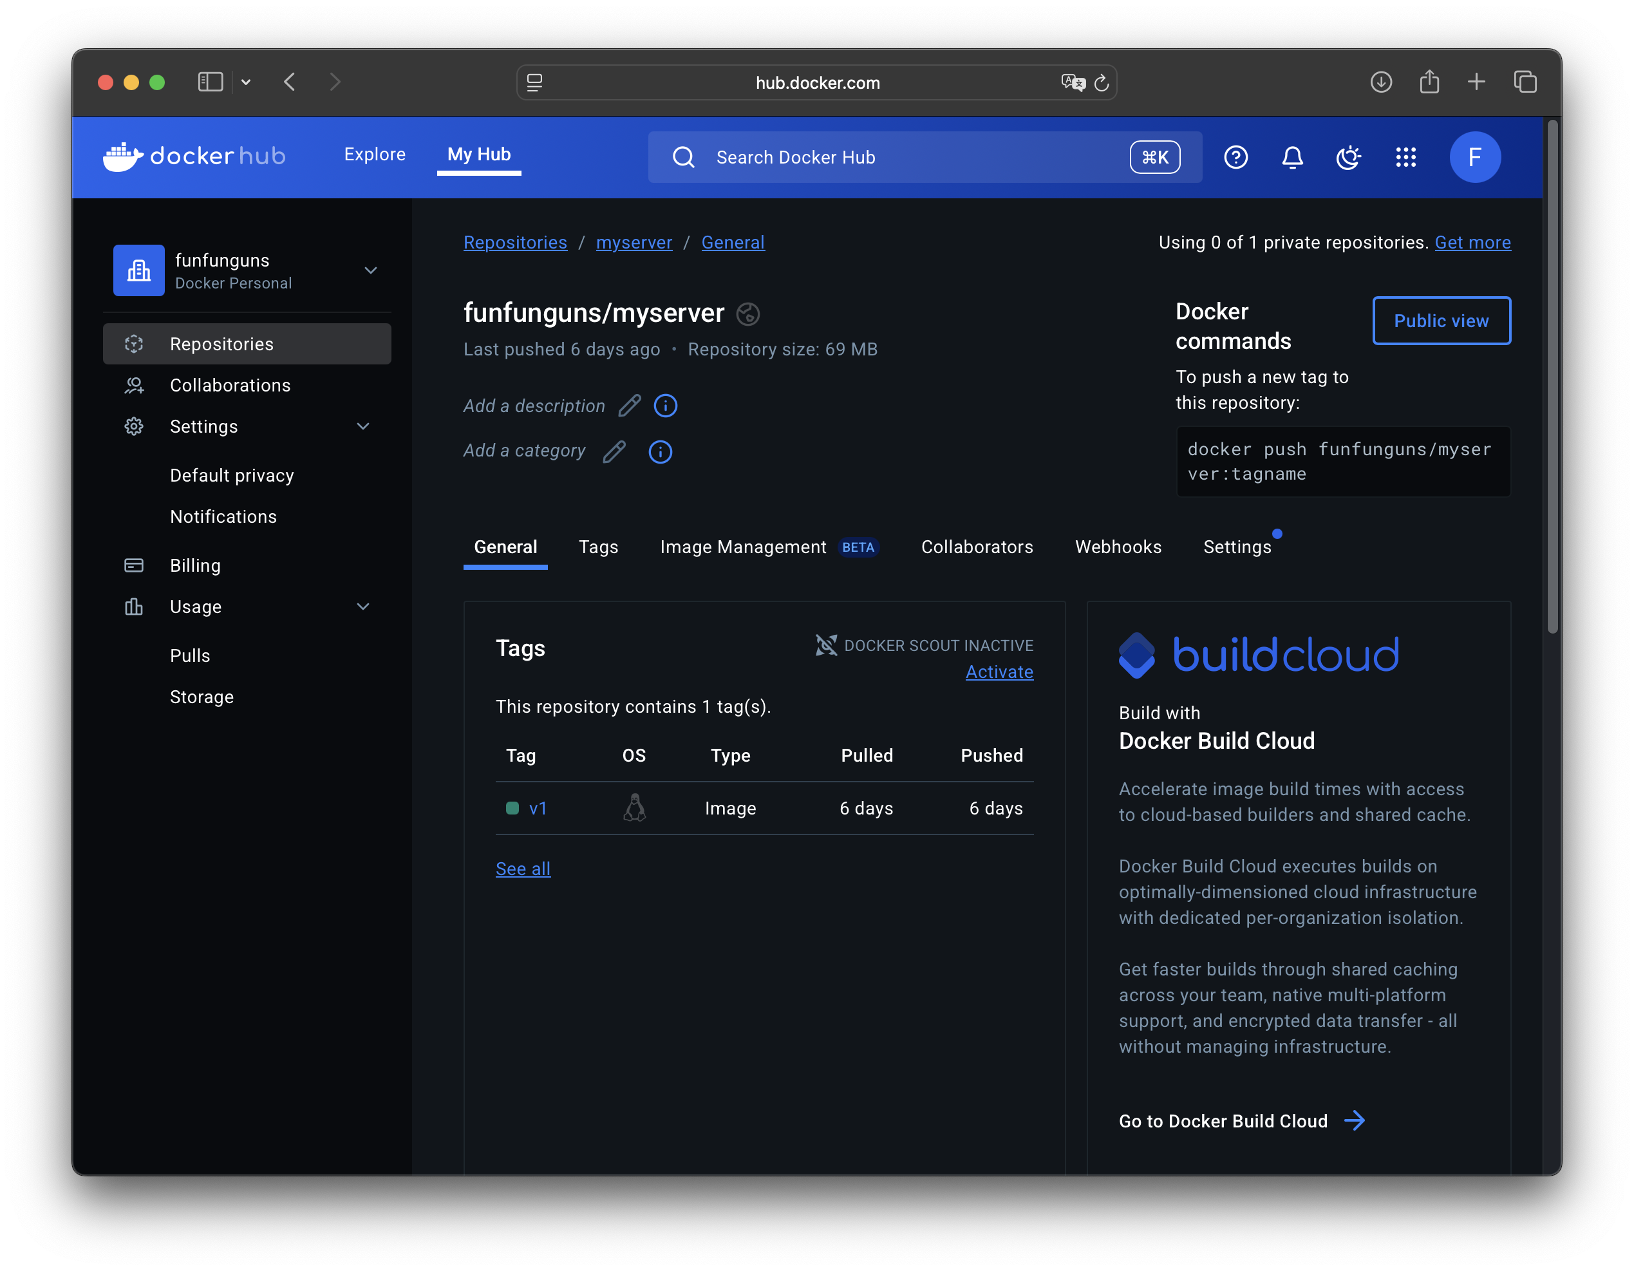Click the Public view button

[x=1441, y=321]
